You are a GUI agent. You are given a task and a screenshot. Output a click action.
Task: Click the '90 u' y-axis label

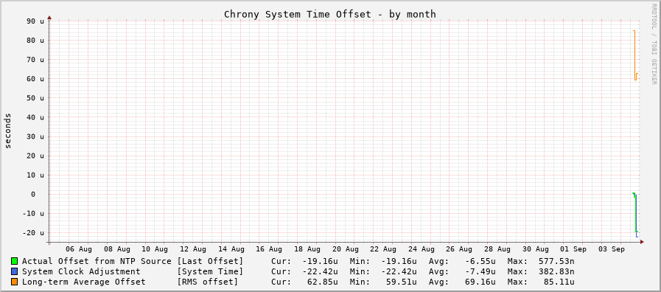(x=35, y=21)
